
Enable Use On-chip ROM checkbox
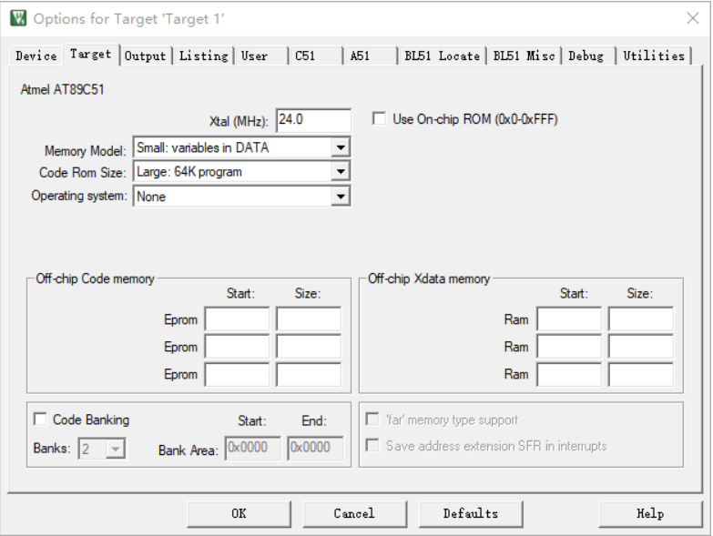coord(379,118)
